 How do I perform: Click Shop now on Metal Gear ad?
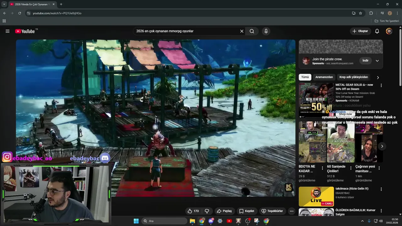(x=345, y=114)
